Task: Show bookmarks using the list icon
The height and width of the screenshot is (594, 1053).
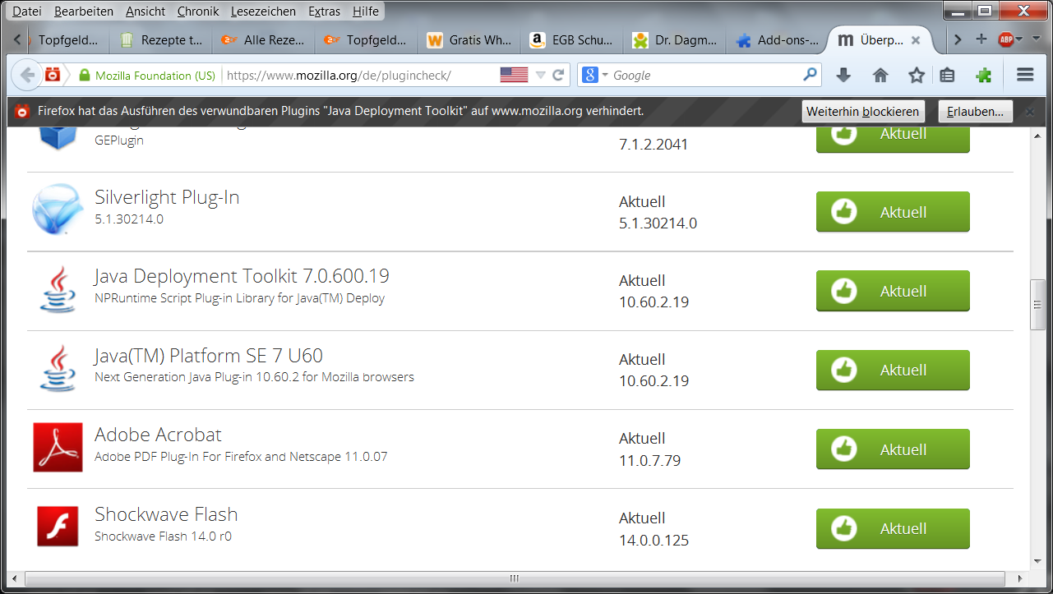Action: click(947, 75)
